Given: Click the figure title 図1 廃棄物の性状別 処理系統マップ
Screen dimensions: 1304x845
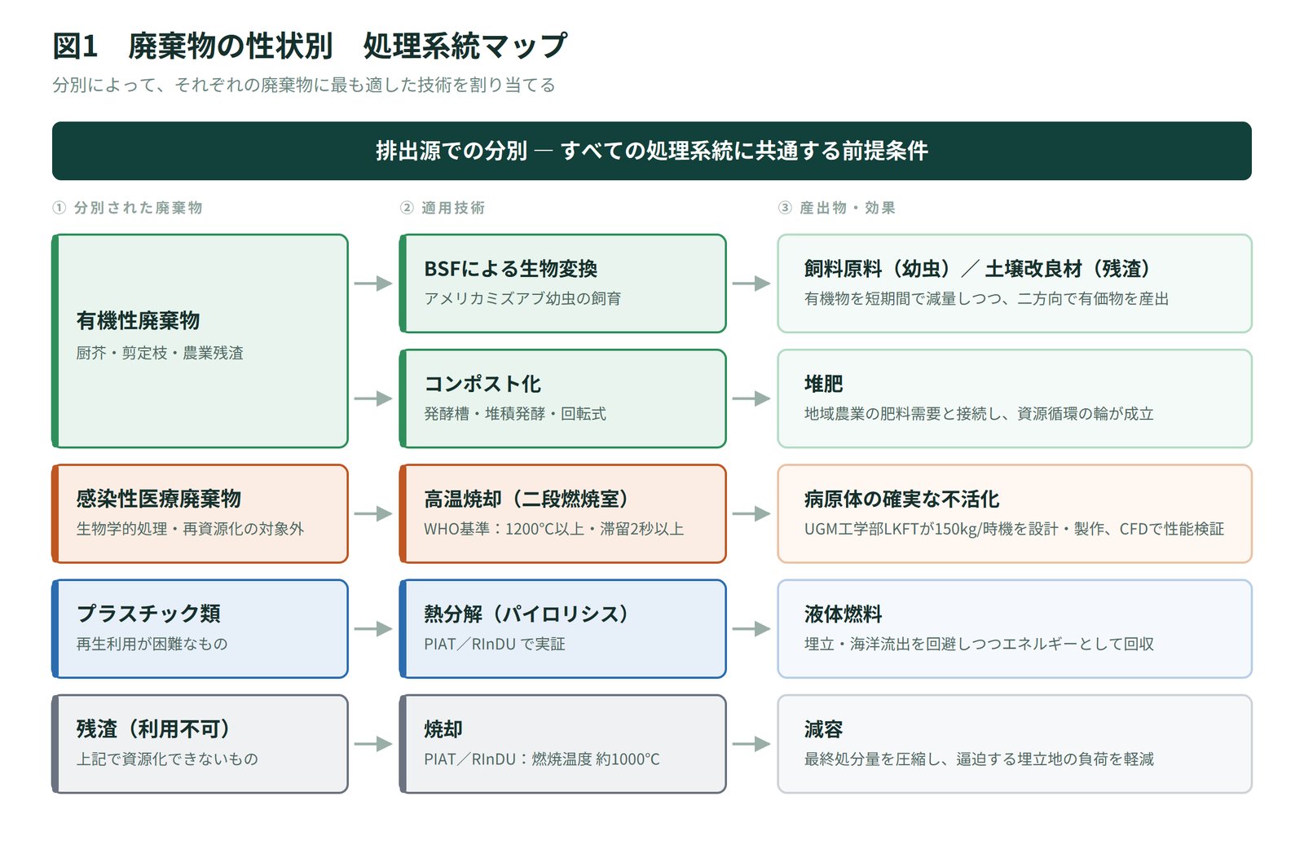Looking at the screenshot, I should click(x=310, y=46).
